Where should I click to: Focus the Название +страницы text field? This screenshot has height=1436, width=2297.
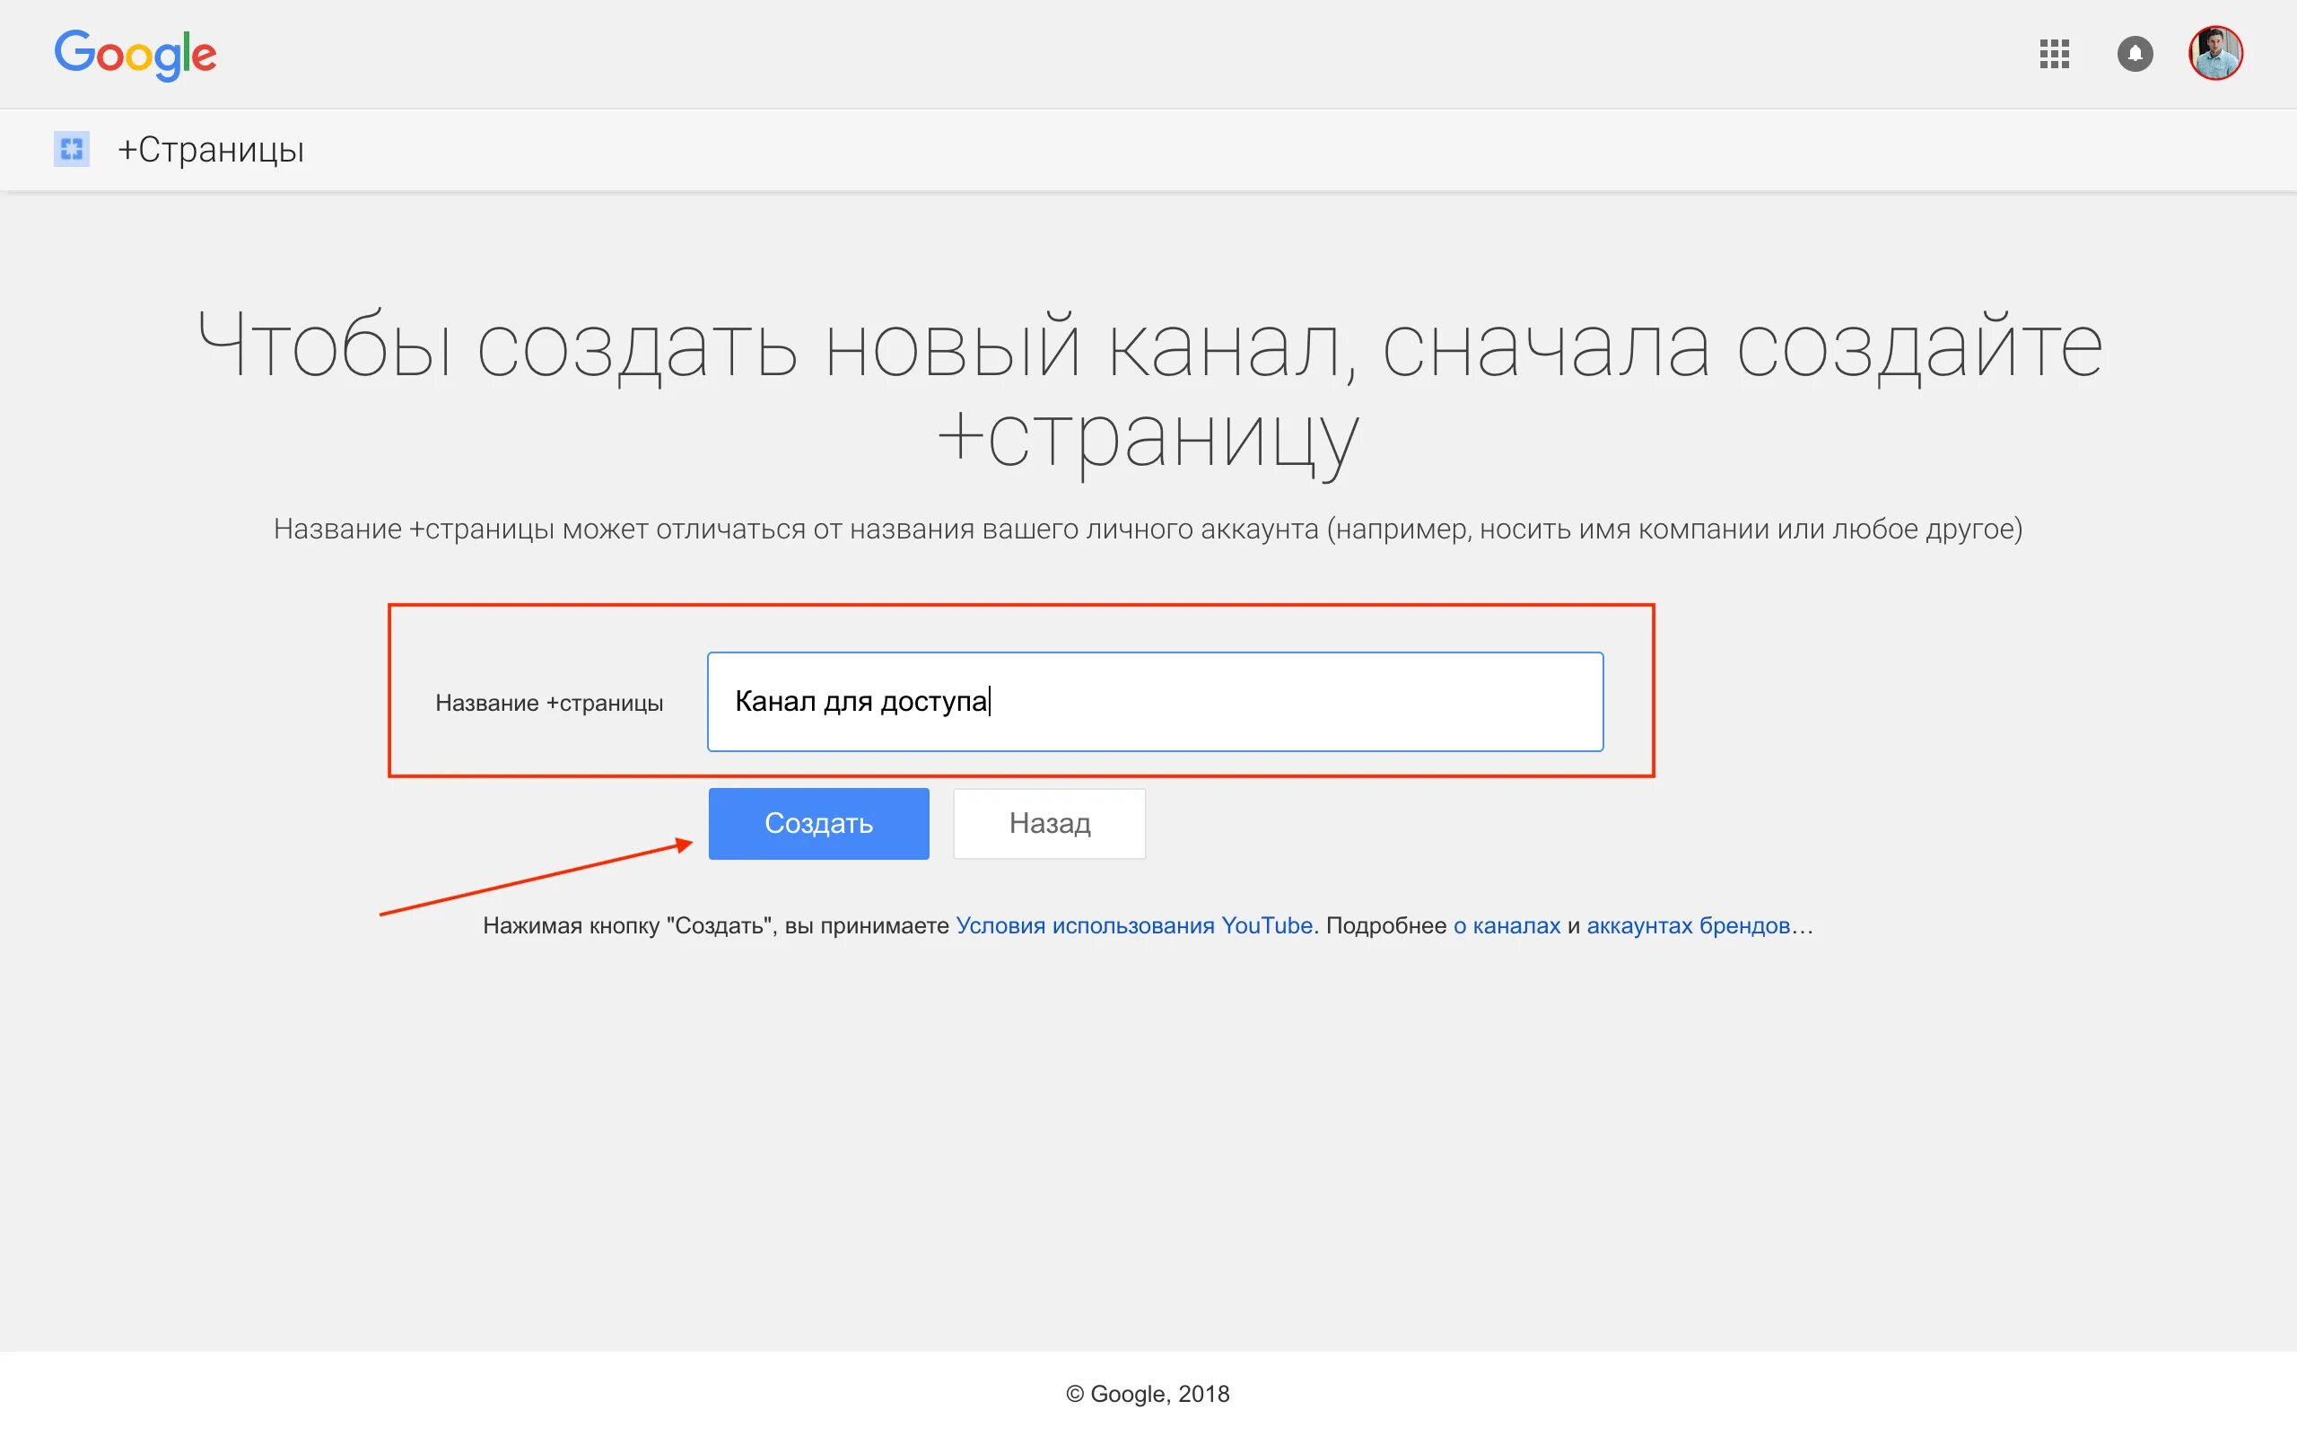coord(1291,702)
